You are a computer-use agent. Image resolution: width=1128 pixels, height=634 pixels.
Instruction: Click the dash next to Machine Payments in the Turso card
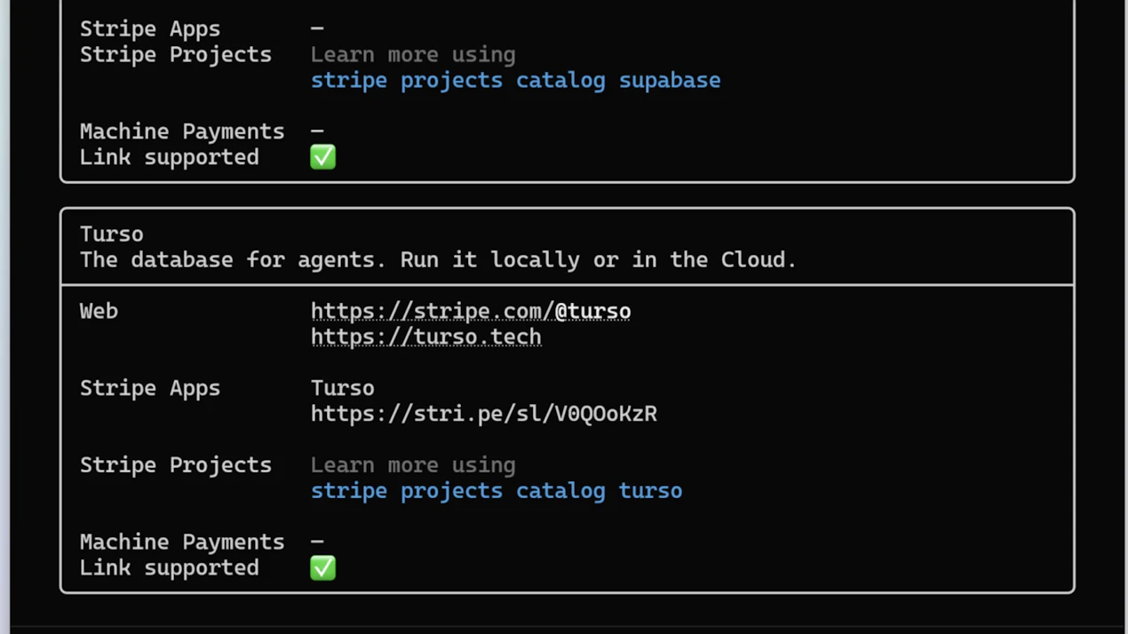317,541
